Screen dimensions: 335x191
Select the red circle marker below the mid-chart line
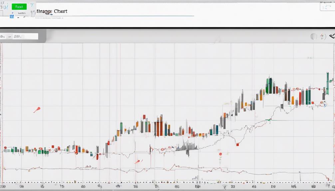220,154
